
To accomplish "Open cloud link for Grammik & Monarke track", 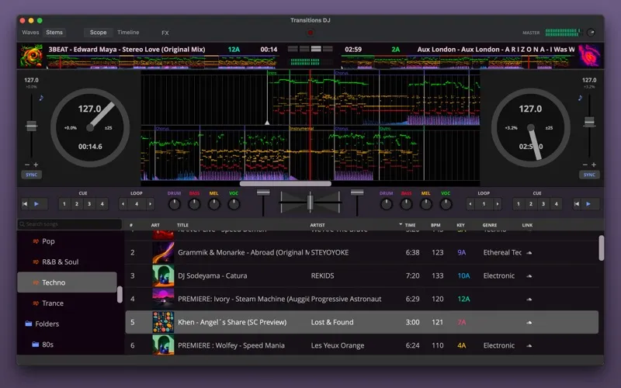I will point(529,253).
